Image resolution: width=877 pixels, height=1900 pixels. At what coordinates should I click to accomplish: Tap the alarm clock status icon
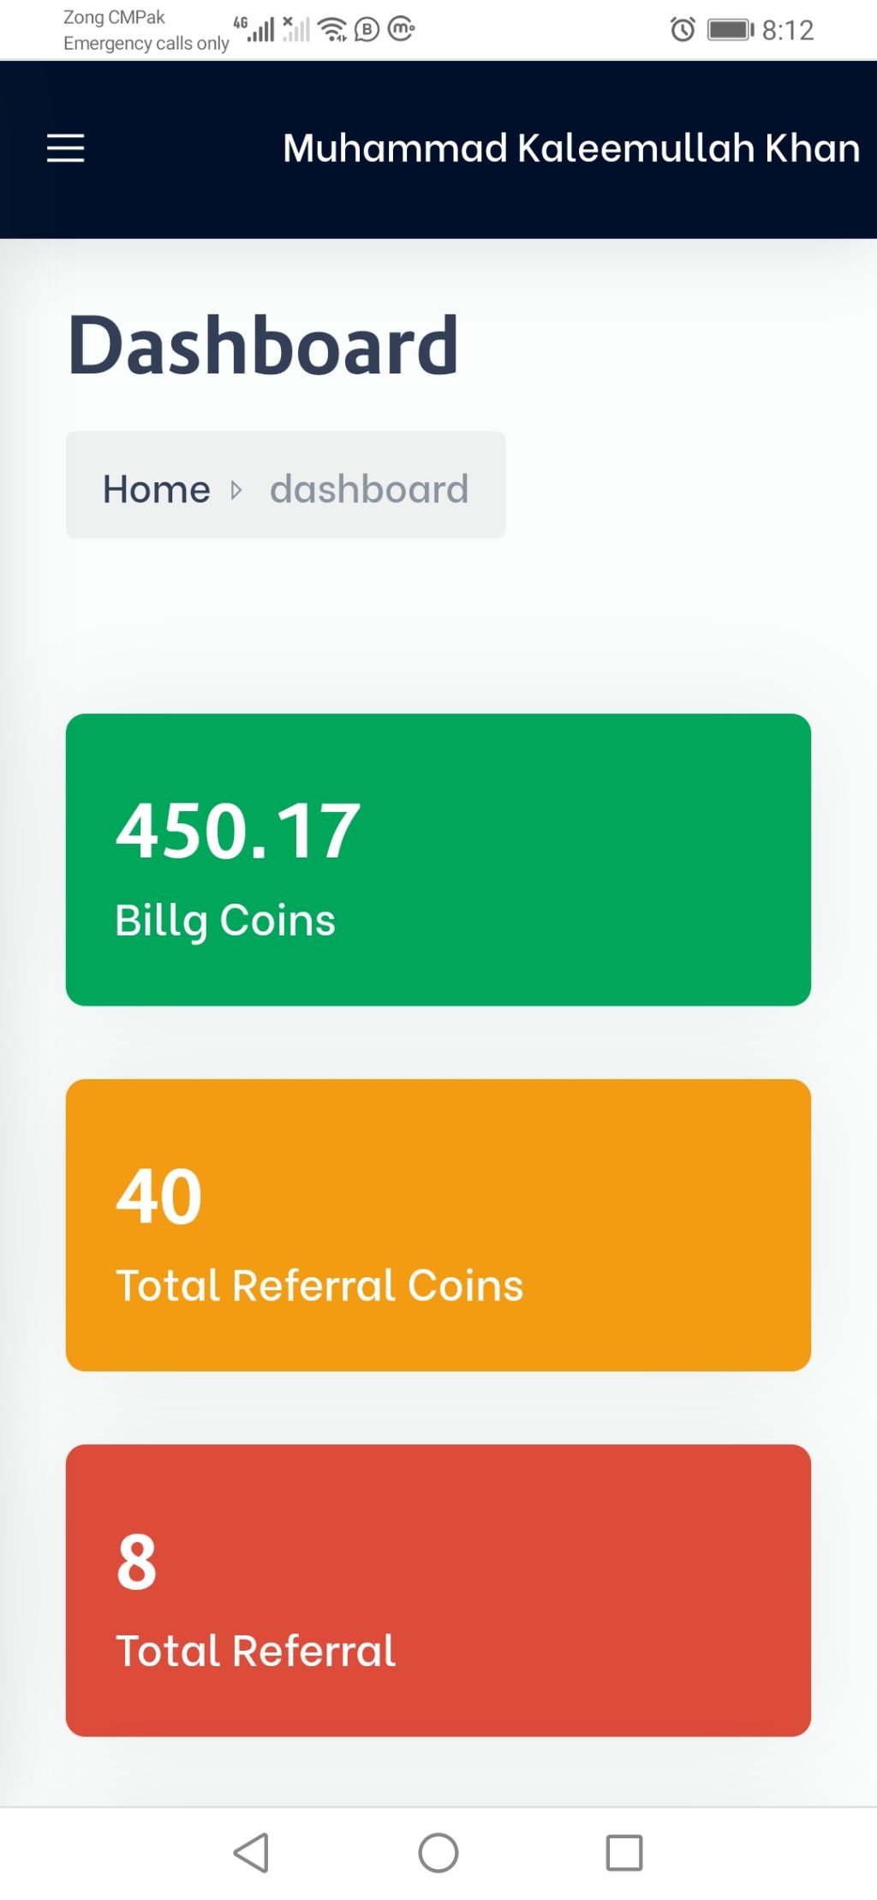[x=683, y=30]
